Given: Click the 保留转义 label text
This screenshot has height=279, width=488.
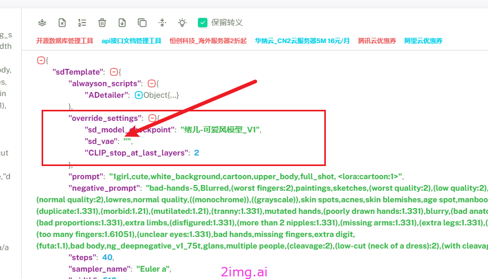Looking at the screenshot, I should click(226, 23).
